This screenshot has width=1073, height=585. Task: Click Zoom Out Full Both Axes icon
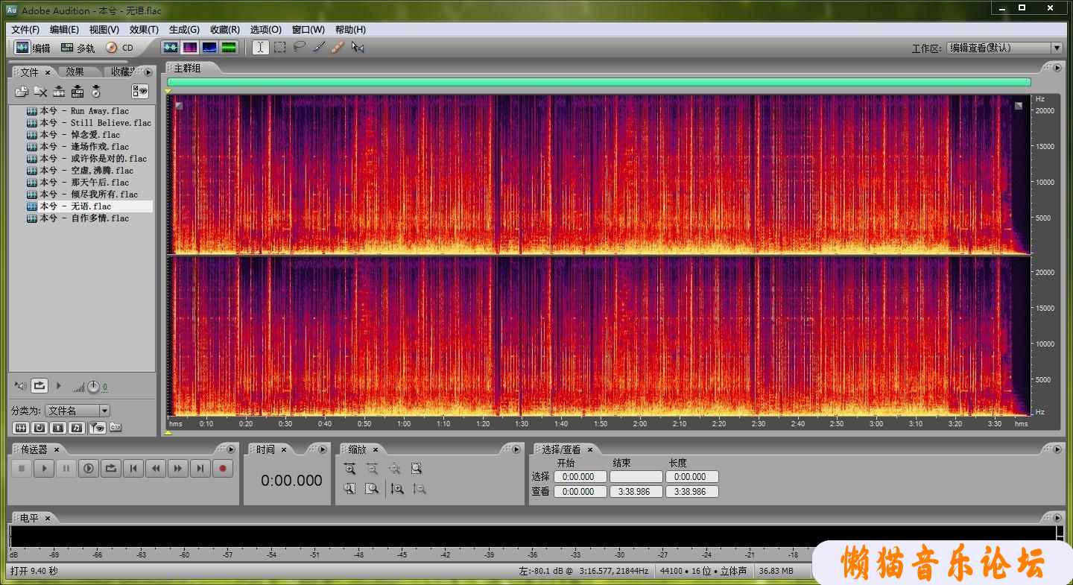click(x=394, y=469)
